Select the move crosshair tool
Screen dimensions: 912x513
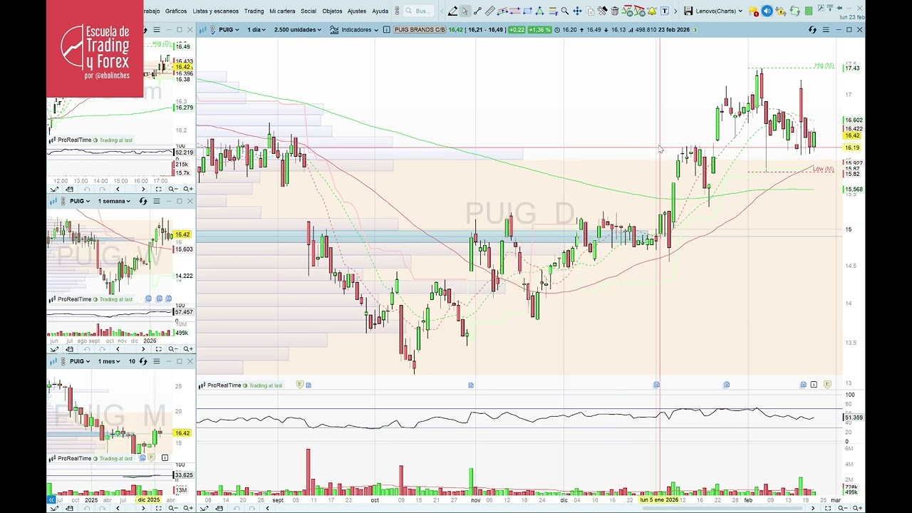[577, 11]
